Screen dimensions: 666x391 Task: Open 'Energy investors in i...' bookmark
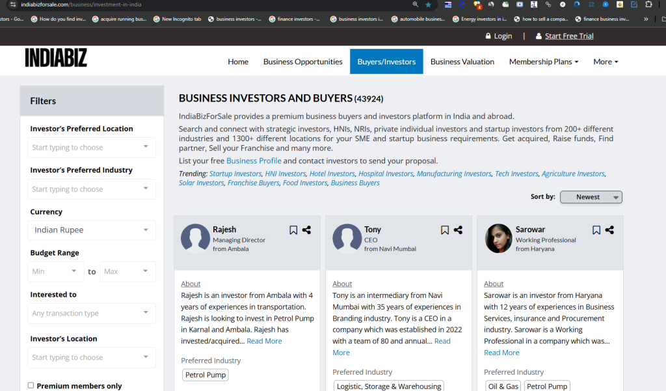point(479,19)
